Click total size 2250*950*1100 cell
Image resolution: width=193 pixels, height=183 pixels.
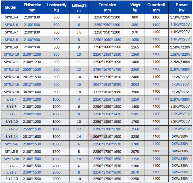pos(107,17)
